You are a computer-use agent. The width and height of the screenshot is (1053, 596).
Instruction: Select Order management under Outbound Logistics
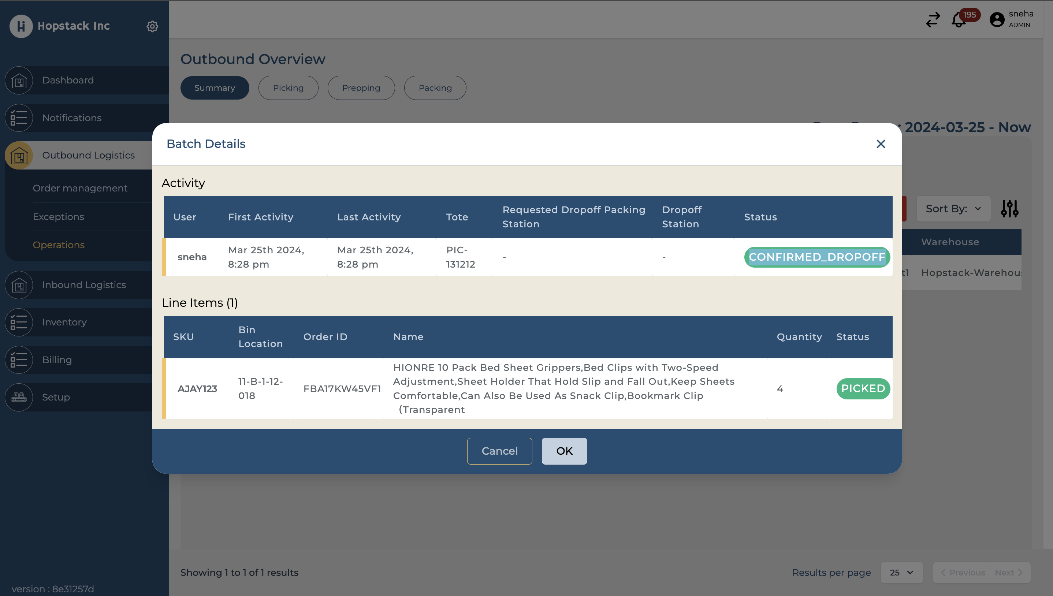coord(80,188)
